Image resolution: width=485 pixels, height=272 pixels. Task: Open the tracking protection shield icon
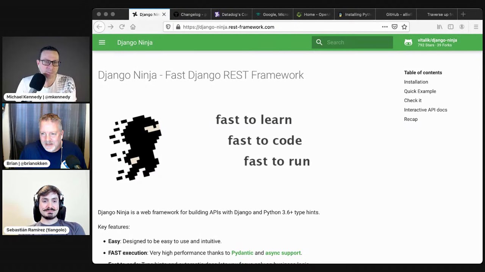coord(168,27)
